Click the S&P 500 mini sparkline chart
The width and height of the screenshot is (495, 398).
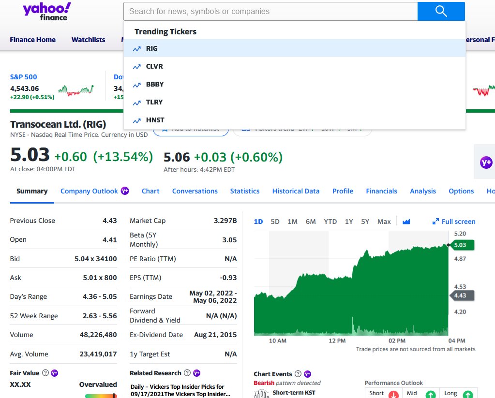pyautogui.click(x=76, y=90)
